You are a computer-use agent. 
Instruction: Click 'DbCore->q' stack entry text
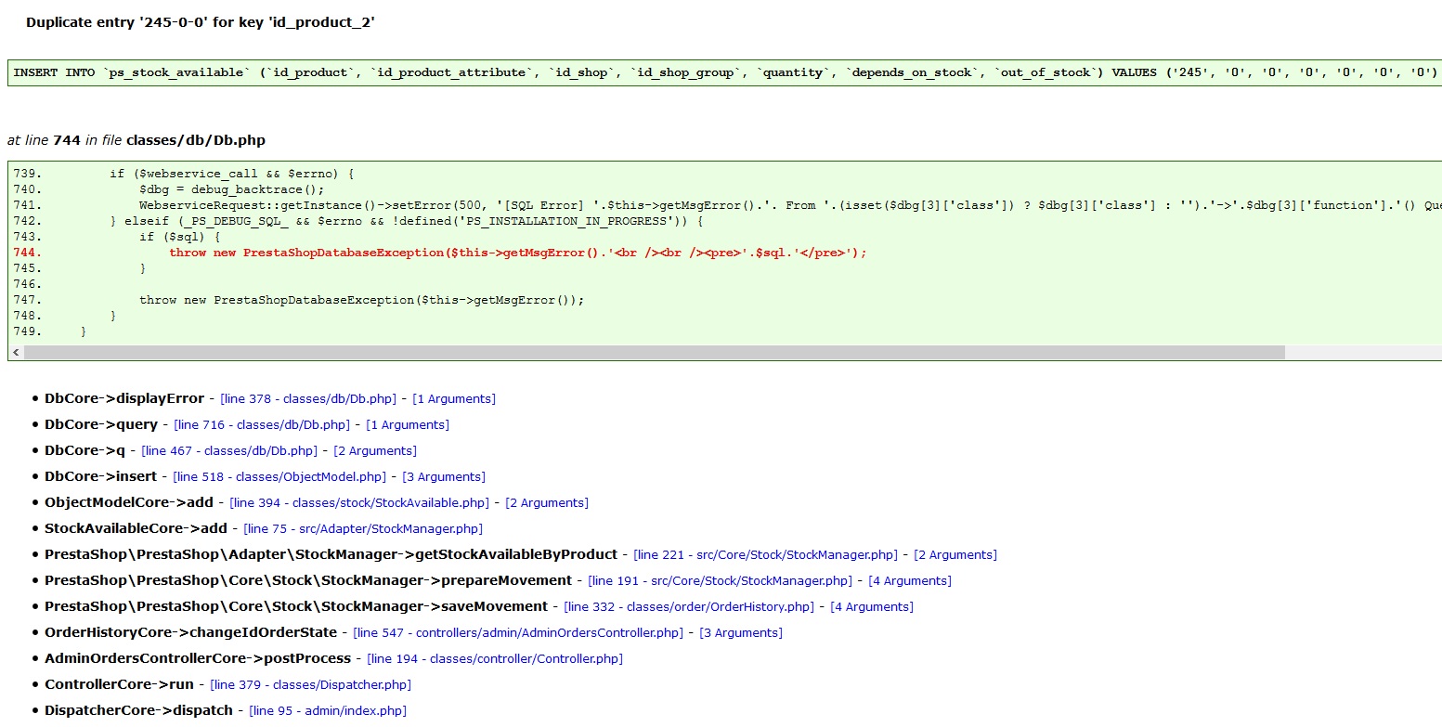coord(84,450)
